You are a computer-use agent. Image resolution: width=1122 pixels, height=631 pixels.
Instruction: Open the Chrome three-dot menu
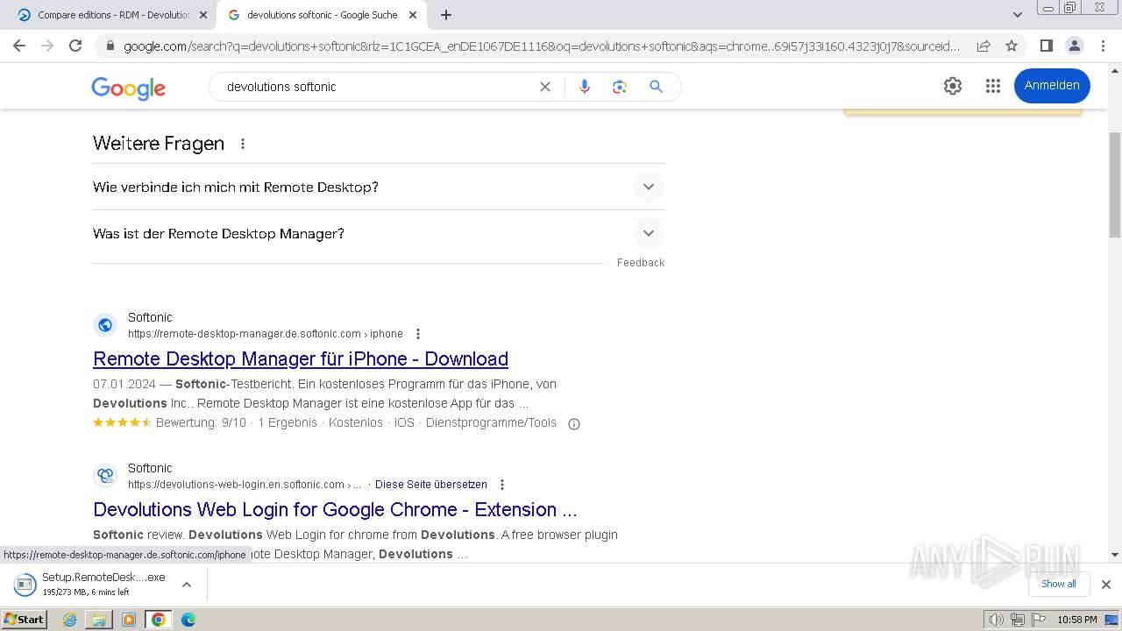(1103, 46)
